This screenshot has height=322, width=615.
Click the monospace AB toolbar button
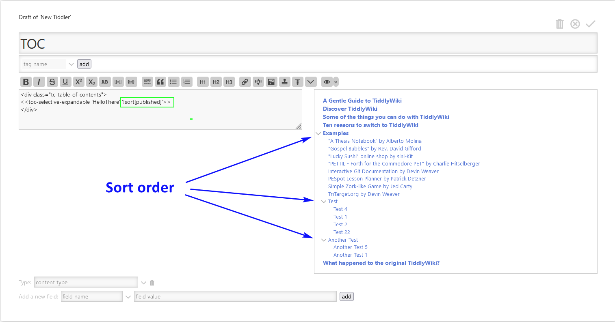[x=105, y=82]
